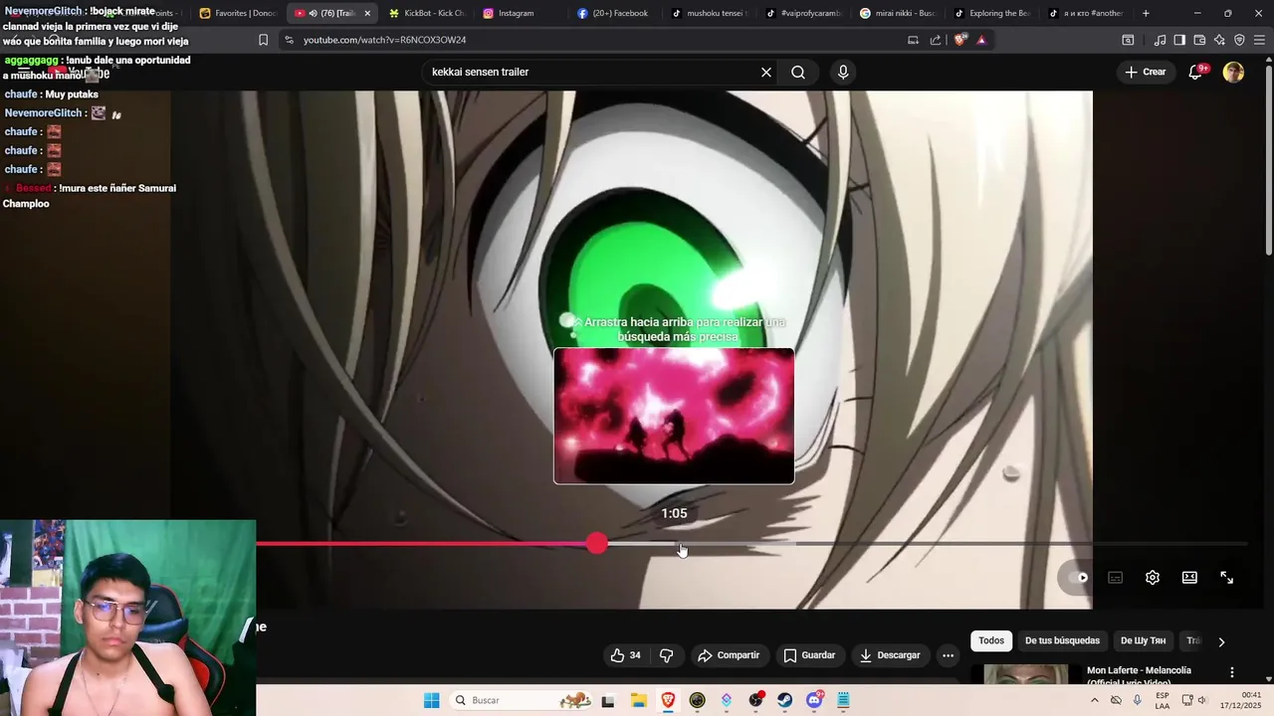The height and width of the screenshot is (716, 1274).
Task: Toggle the browser sidebar panel
Action: 1179,40
